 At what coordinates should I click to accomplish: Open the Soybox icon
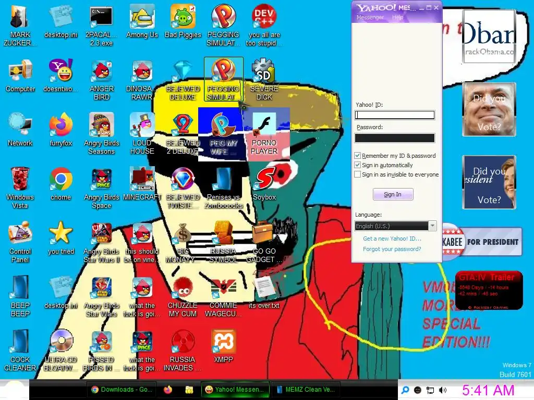(264, 184)
